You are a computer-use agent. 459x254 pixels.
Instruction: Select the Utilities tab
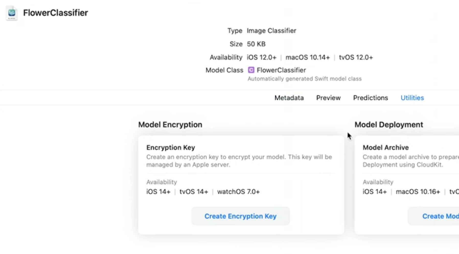[412, 98]
